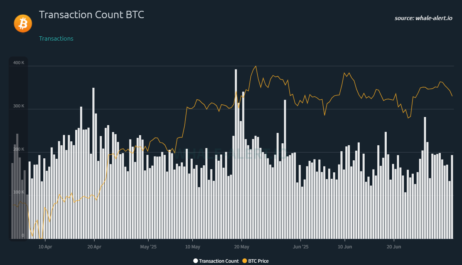The image size is (462, 265).
Task: Click the 20 Jun x-axis label
Action: pos(394,247)
